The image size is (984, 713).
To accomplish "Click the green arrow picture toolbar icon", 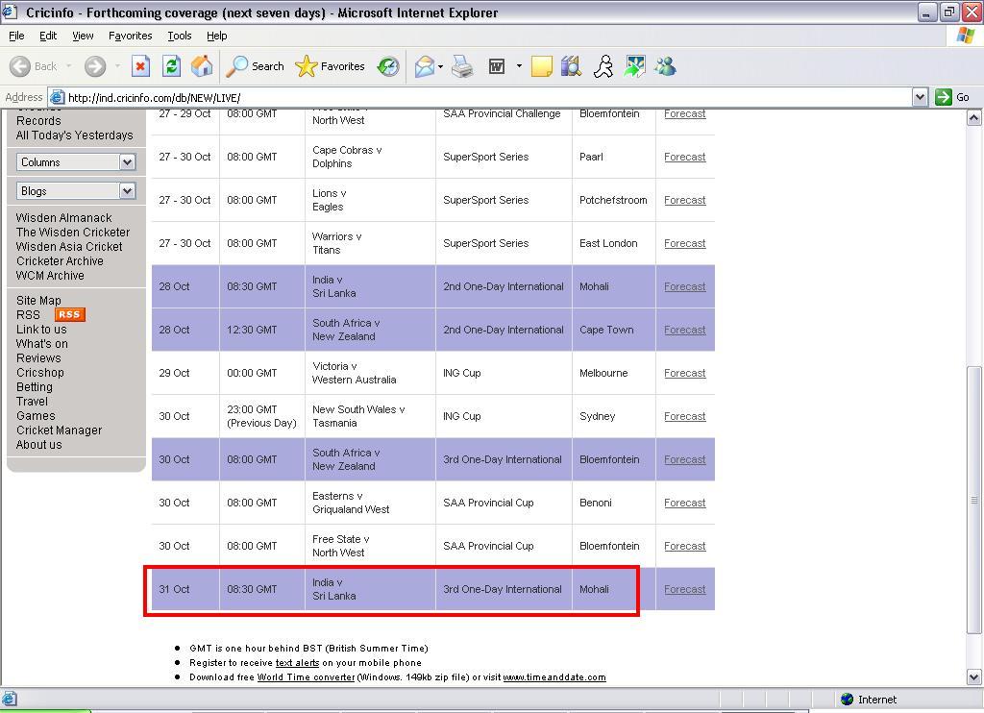I will (634, 66).
